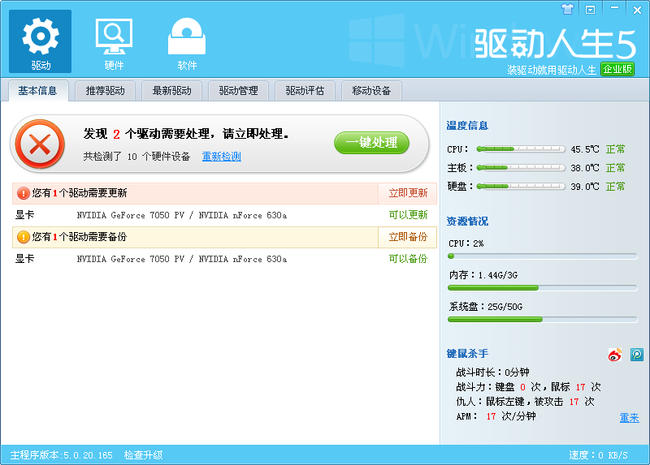Screen dimensions: 650x465
Task: Click the 键鼠杀手 heading
Action: pyautogui.click(x=467, y=354)
